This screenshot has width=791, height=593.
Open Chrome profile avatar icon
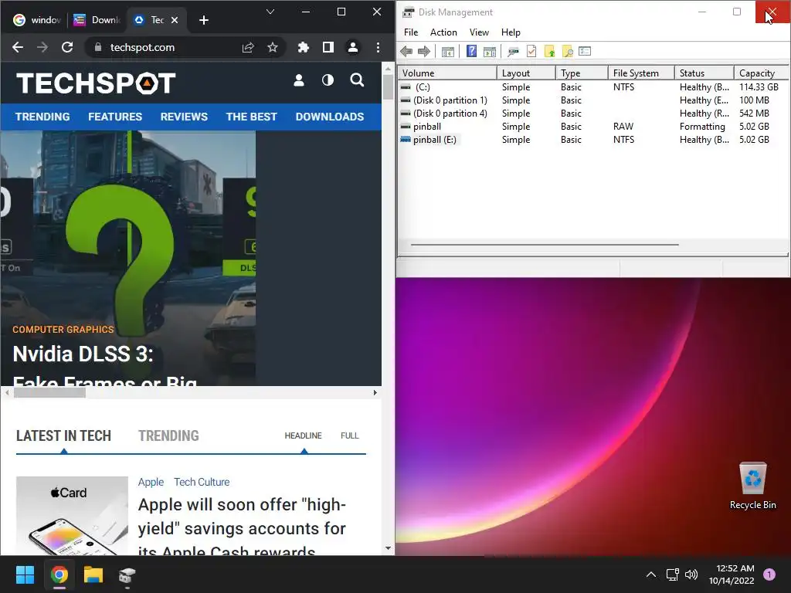pyautogui.click(x=352, y=47)
